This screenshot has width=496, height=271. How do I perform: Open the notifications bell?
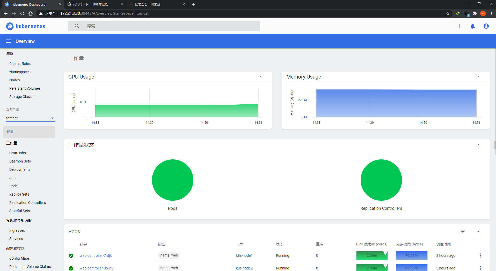coord(473,26)
